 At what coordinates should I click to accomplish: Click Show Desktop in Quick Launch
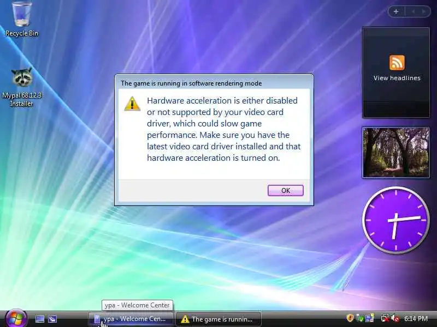40,319
